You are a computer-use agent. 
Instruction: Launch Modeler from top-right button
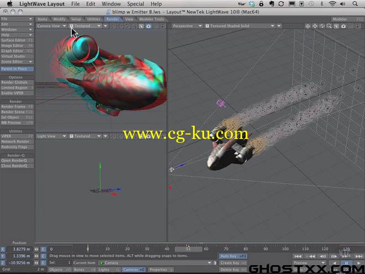click(347, 19)
